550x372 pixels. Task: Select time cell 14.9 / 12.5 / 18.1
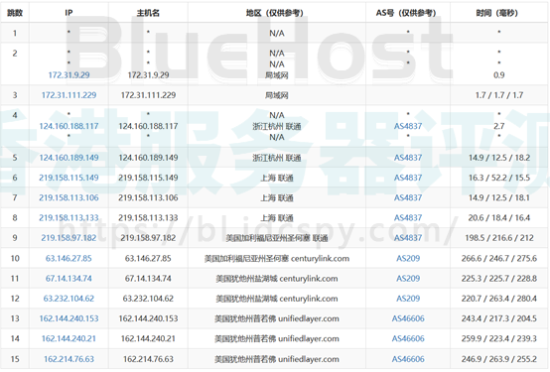[x=499, y=197]
